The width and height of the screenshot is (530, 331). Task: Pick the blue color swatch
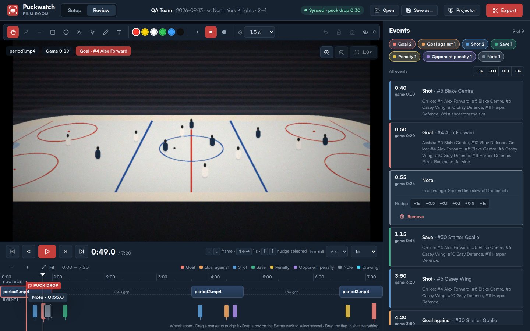pos(172,32)
